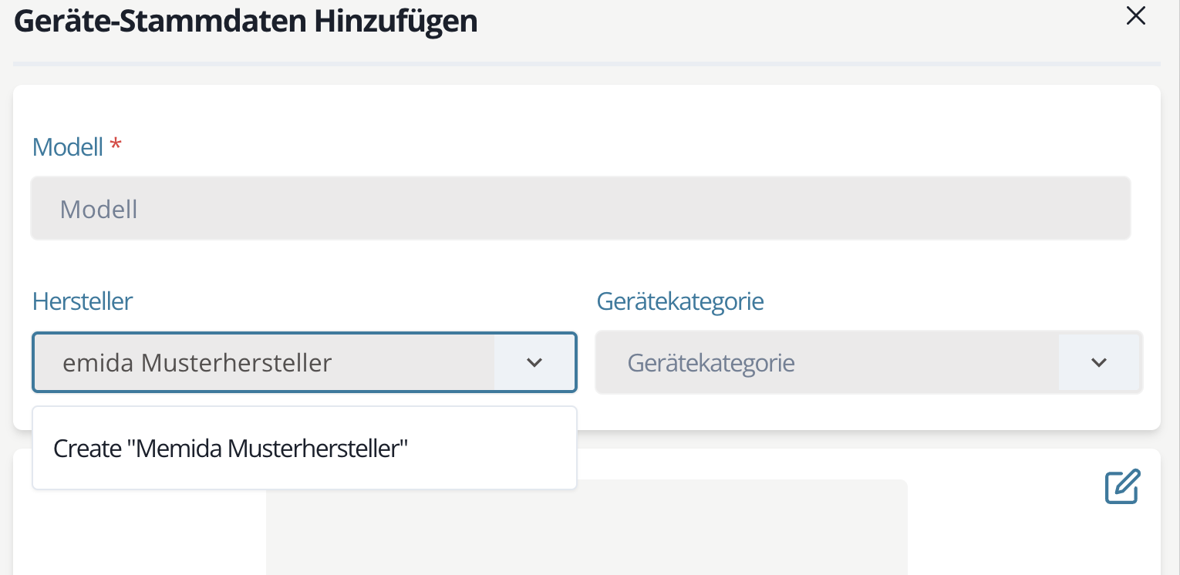Click the image placeholder thumbnail area
This screenshot has height=575, width=1180.
click(x=586, y=527)
